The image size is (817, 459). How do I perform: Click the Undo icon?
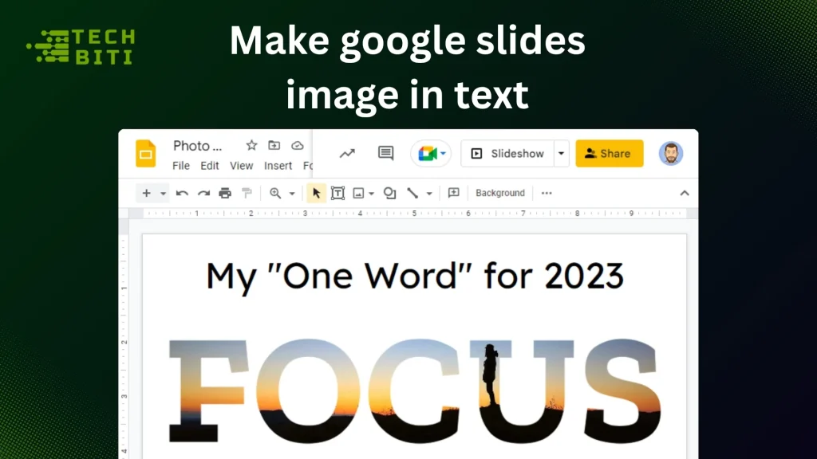point(182,193)
